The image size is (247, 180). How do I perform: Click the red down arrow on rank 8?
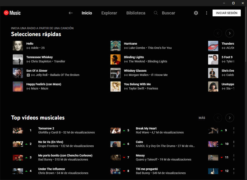124,171
